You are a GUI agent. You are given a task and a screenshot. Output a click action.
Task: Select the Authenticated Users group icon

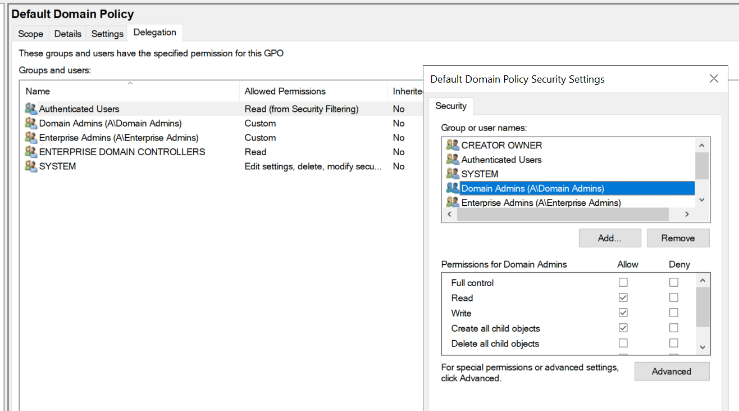click(x=31, y=109)
